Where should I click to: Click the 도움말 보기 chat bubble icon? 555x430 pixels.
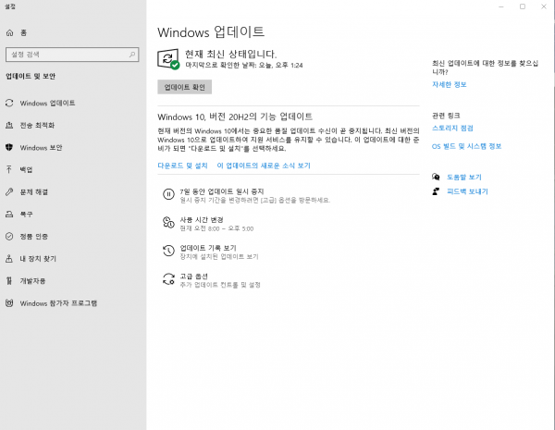pos(436,177)
